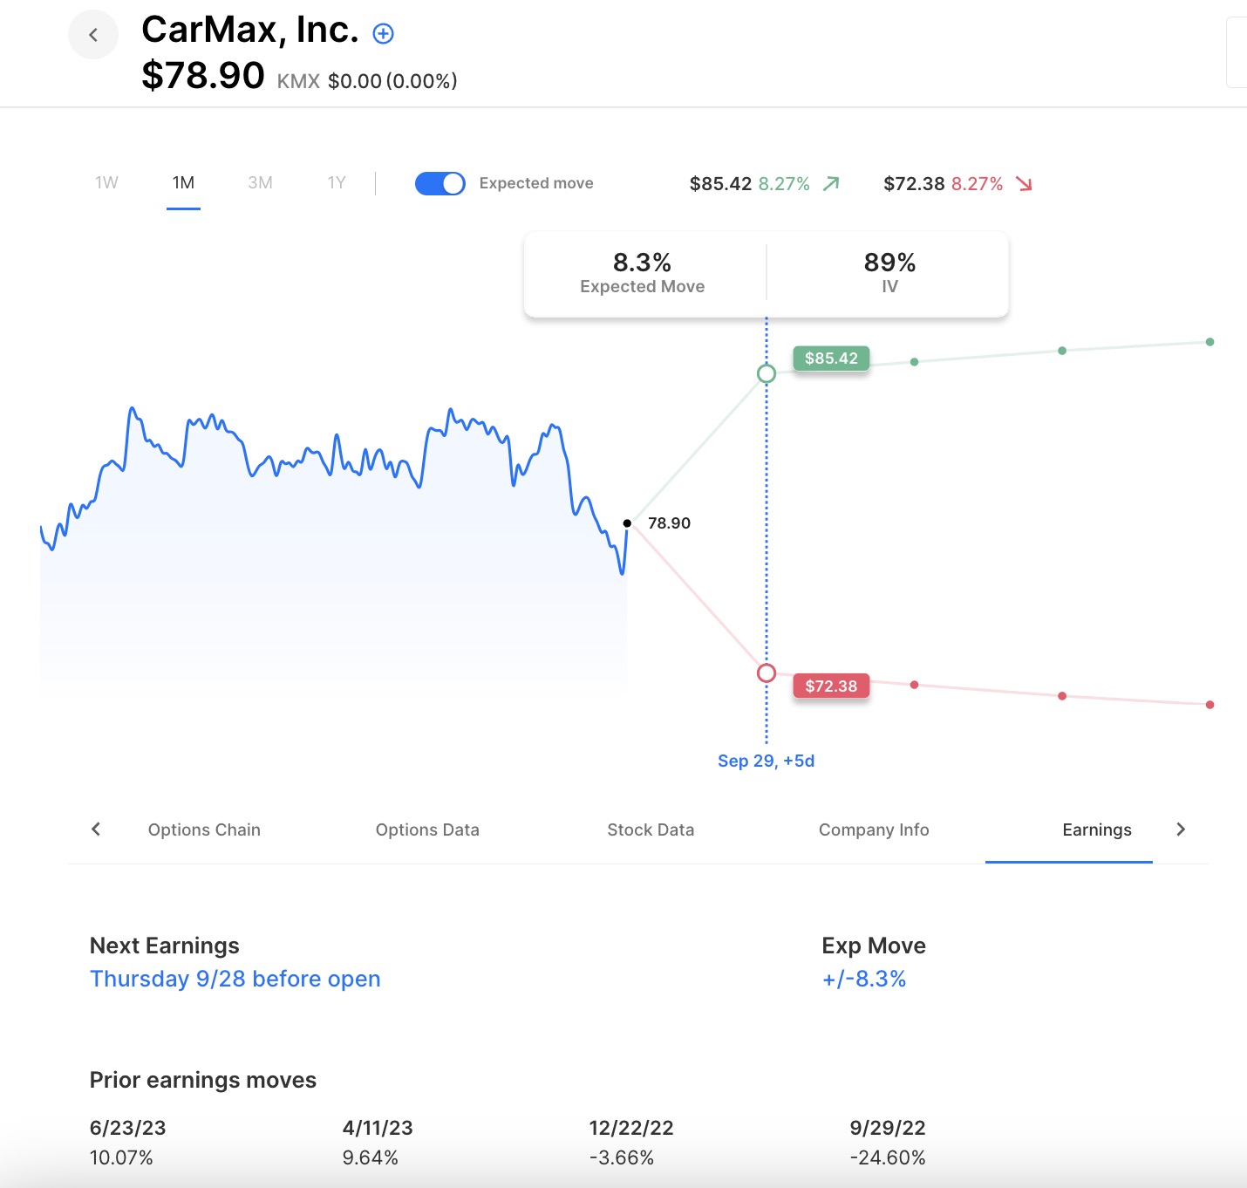Screen dimensions: 1247x1188
Task: Open the Company Info tab
Action: point(874,830)
